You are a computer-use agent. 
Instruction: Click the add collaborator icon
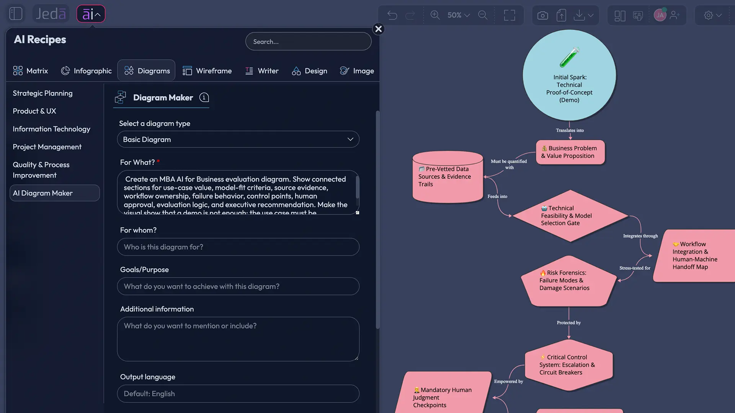(x=675, y=15)
